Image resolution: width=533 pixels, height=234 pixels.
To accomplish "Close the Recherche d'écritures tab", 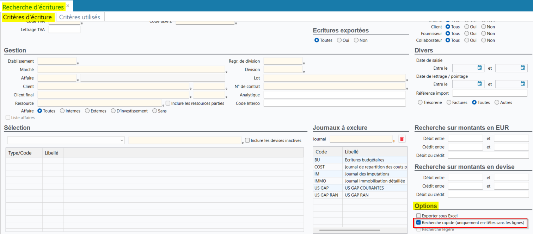I will [68, 6].
